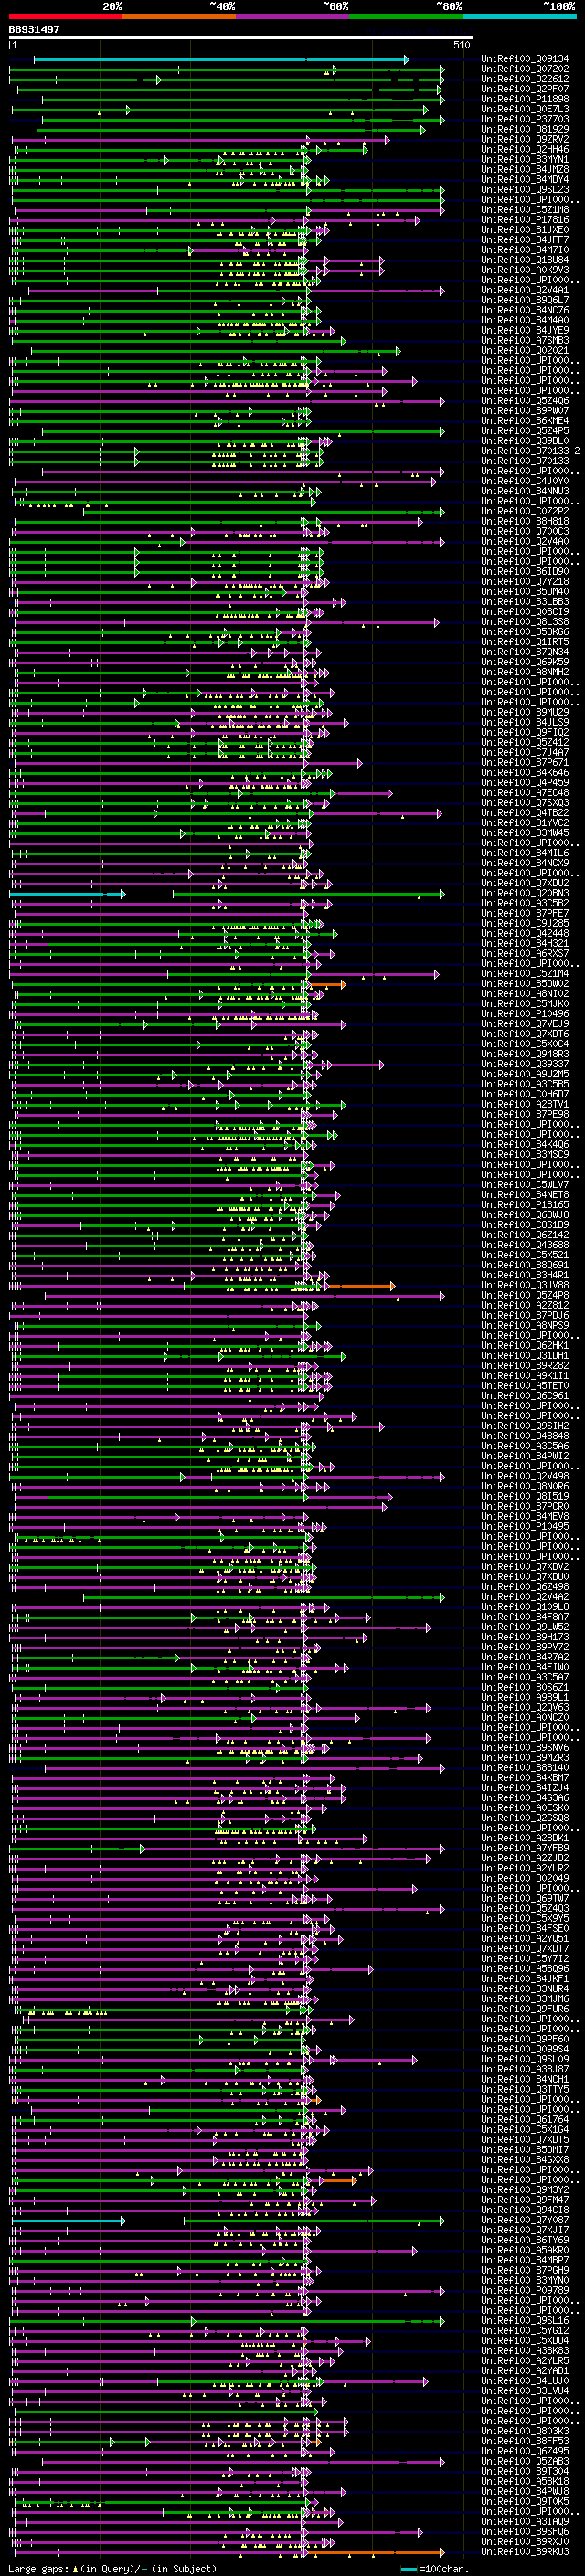Click the purple ~60% identity legend segment
Screen dimensions: 585x2576
pos(292,17)
